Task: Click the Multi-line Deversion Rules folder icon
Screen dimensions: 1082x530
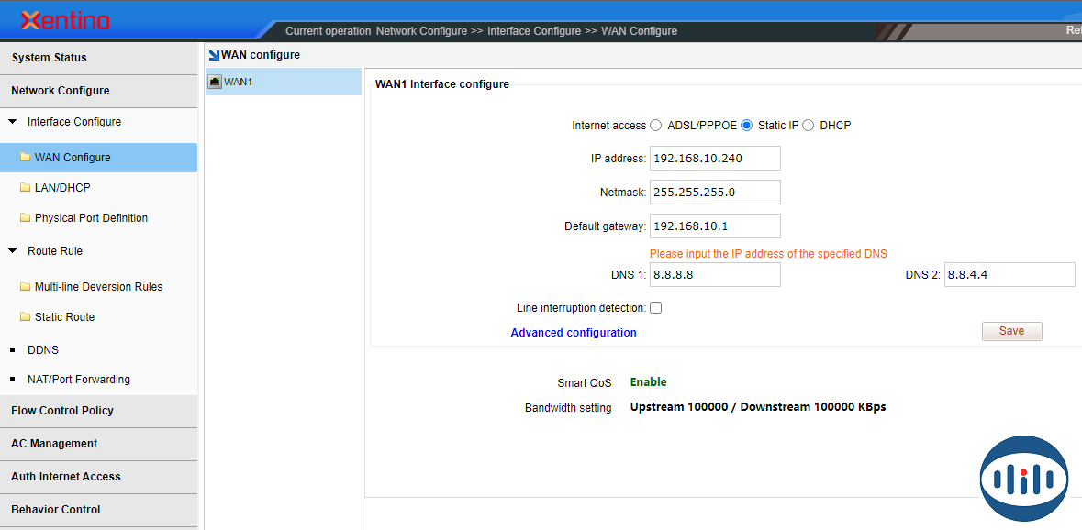Action: (25, 286)
